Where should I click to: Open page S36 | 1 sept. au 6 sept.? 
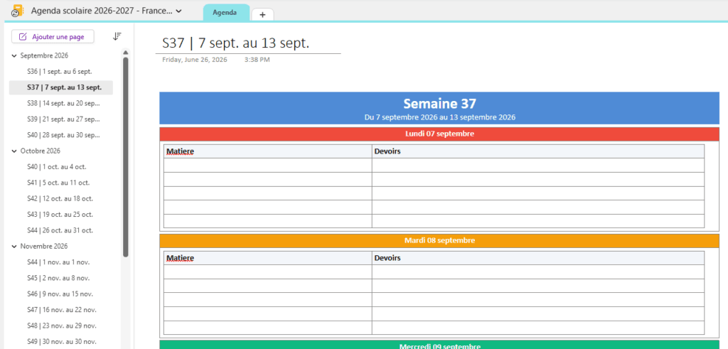click(x=61, y=72)
